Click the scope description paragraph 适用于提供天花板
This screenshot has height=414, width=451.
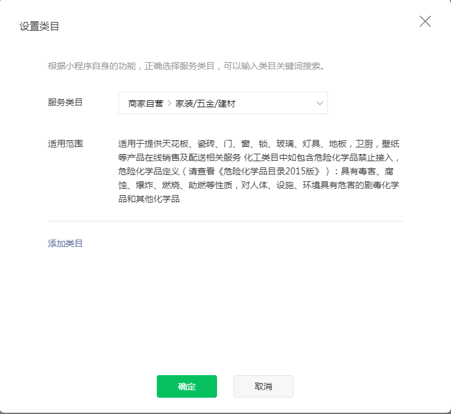click(259, 171)
